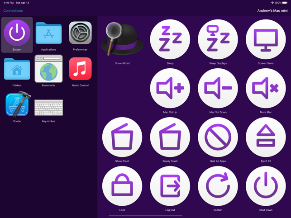The height and width of the screenshot is (218, 291).
Task: Mute Mac audio
Action: pos(266,88)
